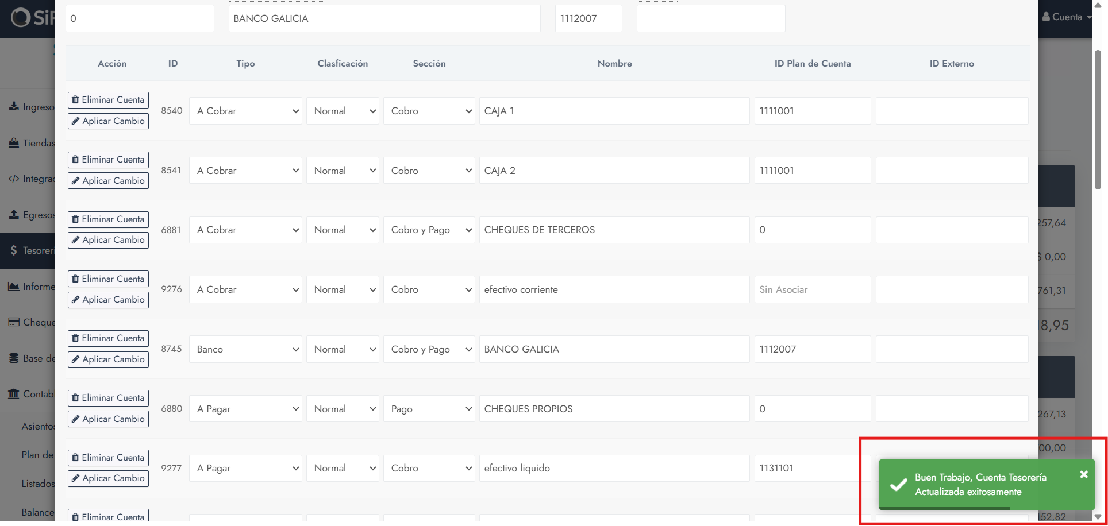Open Tipo dropdown for CAJA 1
This screenshot has width=1108, height=526.
(x=245, y=111)
